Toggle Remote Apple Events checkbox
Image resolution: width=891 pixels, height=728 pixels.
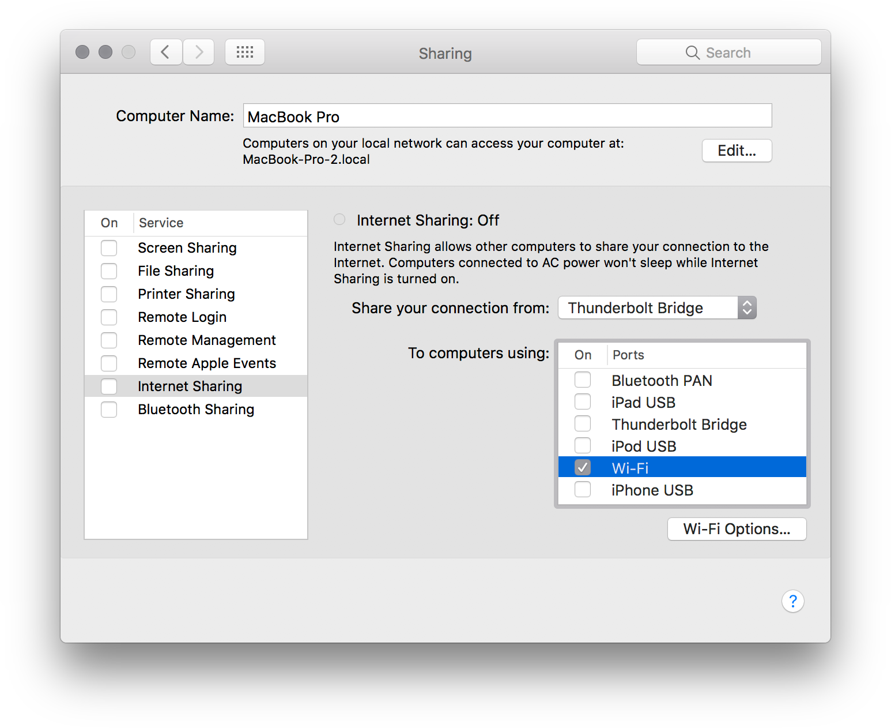(x=109, y=363)
